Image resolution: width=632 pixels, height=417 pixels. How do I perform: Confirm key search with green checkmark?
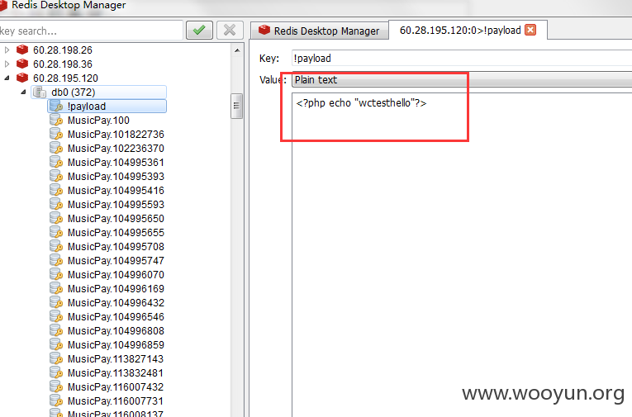pyautogui.click(x=199, y=31)
